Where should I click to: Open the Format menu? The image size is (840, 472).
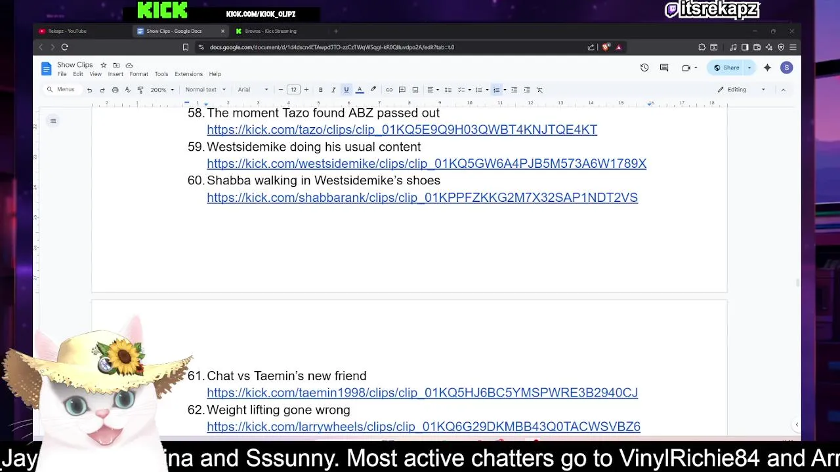pyautogui.click(x=138, y=74)
